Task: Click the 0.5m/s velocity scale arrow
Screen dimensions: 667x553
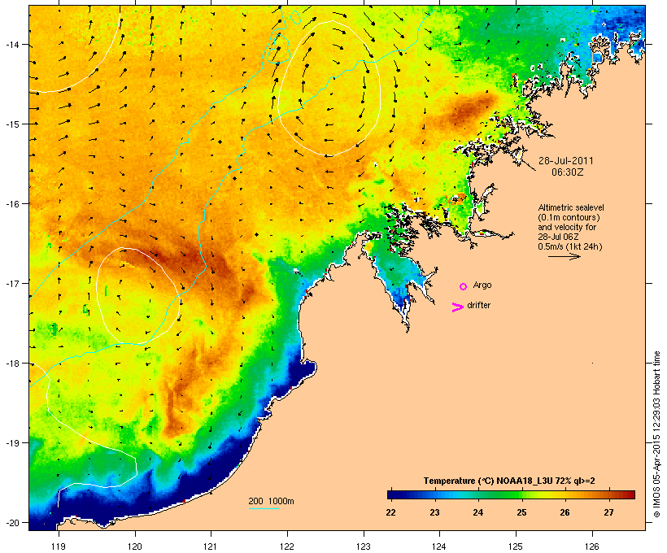Action: pos(564,256)
